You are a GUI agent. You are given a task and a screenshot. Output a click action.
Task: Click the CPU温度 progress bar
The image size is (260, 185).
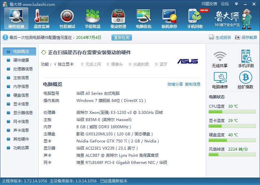coord(232,112)
